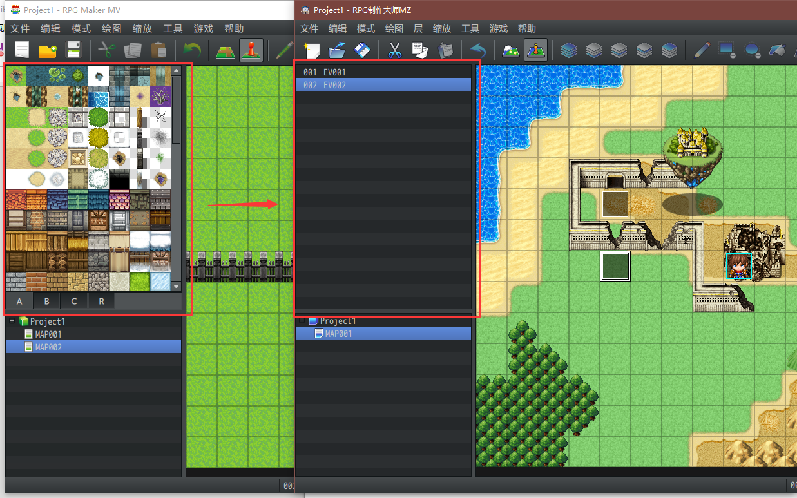Switch to tileset tab B
The width and height of the screenshot is (797, 498).
tap(46, 301)
